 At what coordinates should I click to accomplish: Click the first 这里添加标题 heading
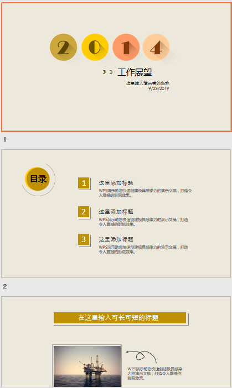pyautogui.click(x=116, y=183)
